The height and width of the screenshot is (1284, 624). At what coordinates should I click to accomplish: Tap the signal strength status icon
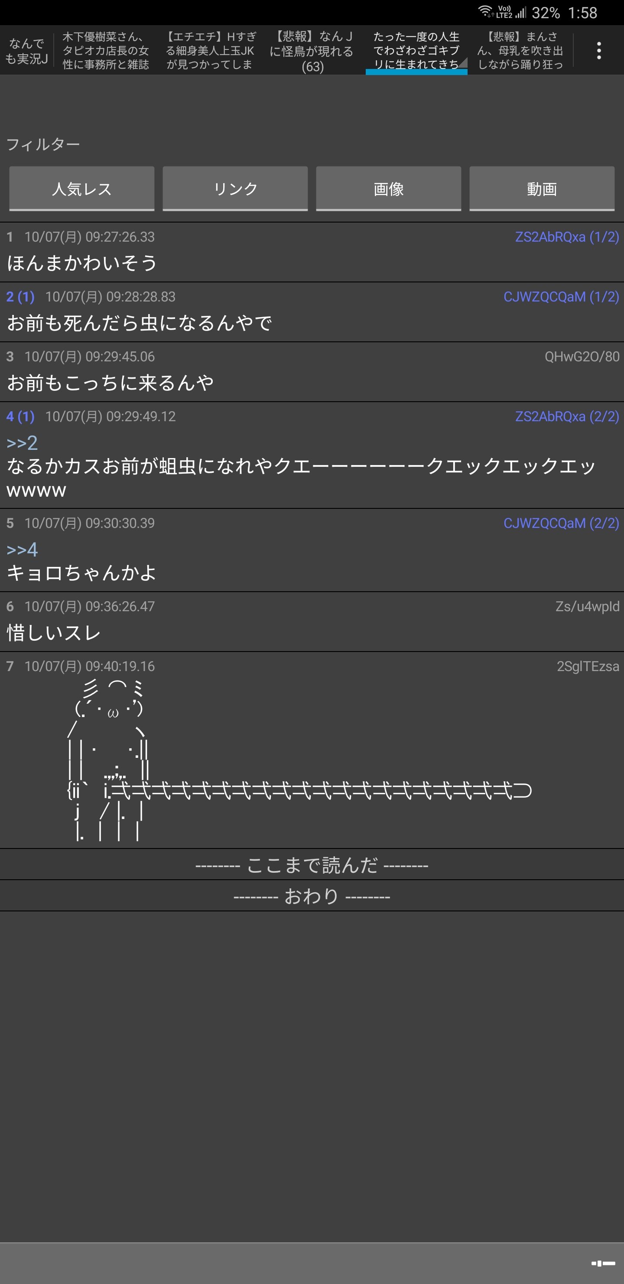tap(520, 12)
